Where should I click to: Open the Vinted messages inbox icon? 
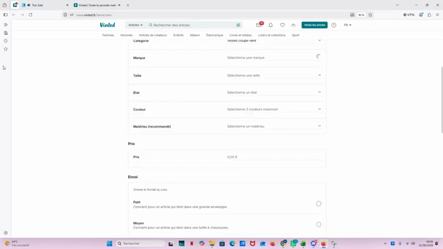point(259,25)
